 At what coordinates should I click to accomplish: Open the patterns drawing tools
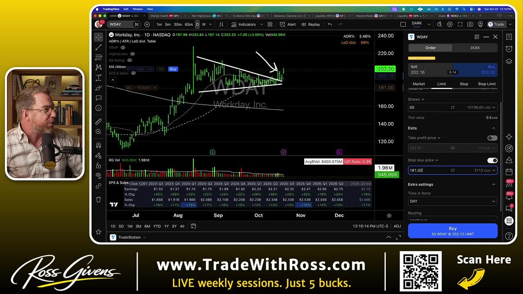tap(98, 67)
